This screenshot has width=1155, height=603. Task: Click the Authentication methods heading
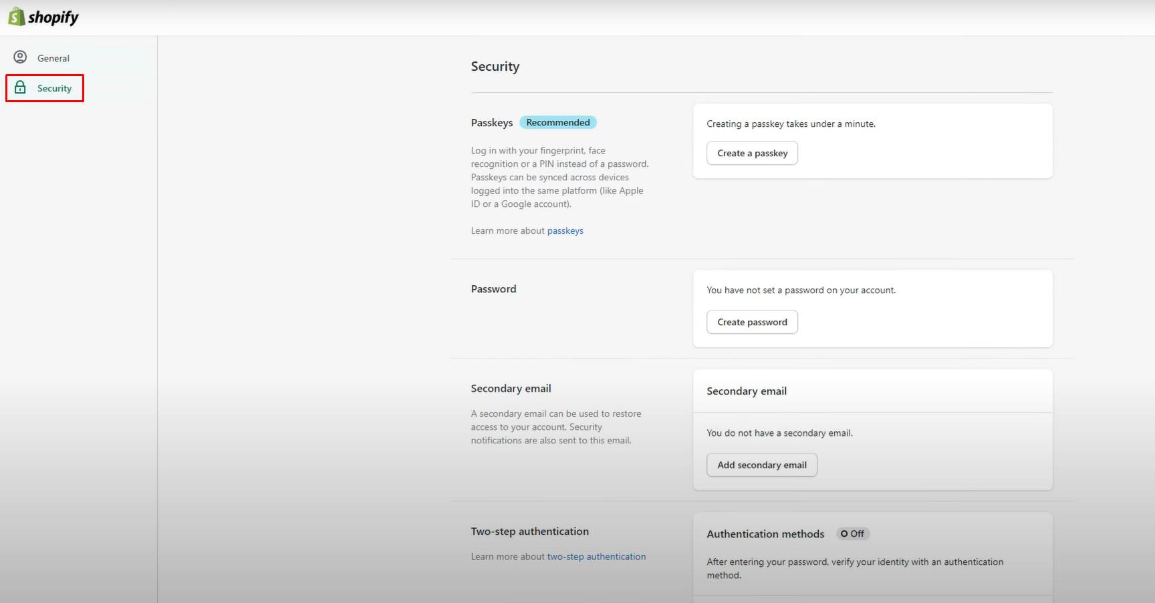(765, 534)
